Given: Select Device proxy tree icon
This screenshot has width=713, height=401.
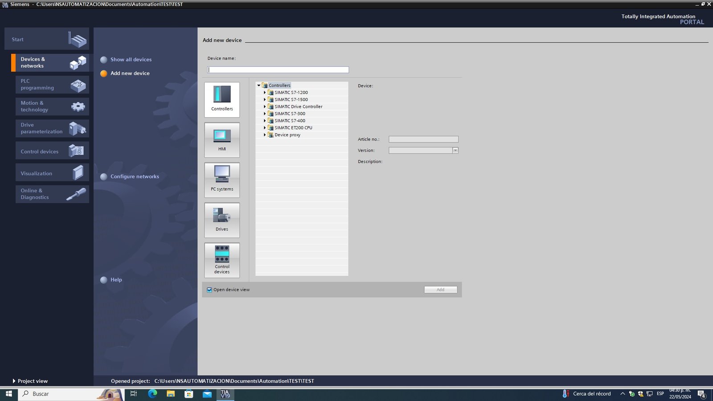Looking at the screenshot, I should (270, 135).
